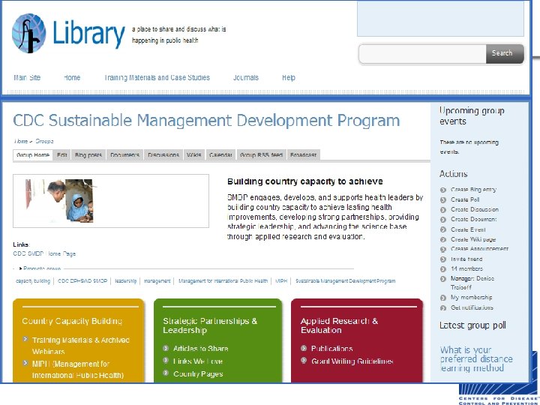Click the bullet icon beside Create Wiki page

click(x=443, y=240)
